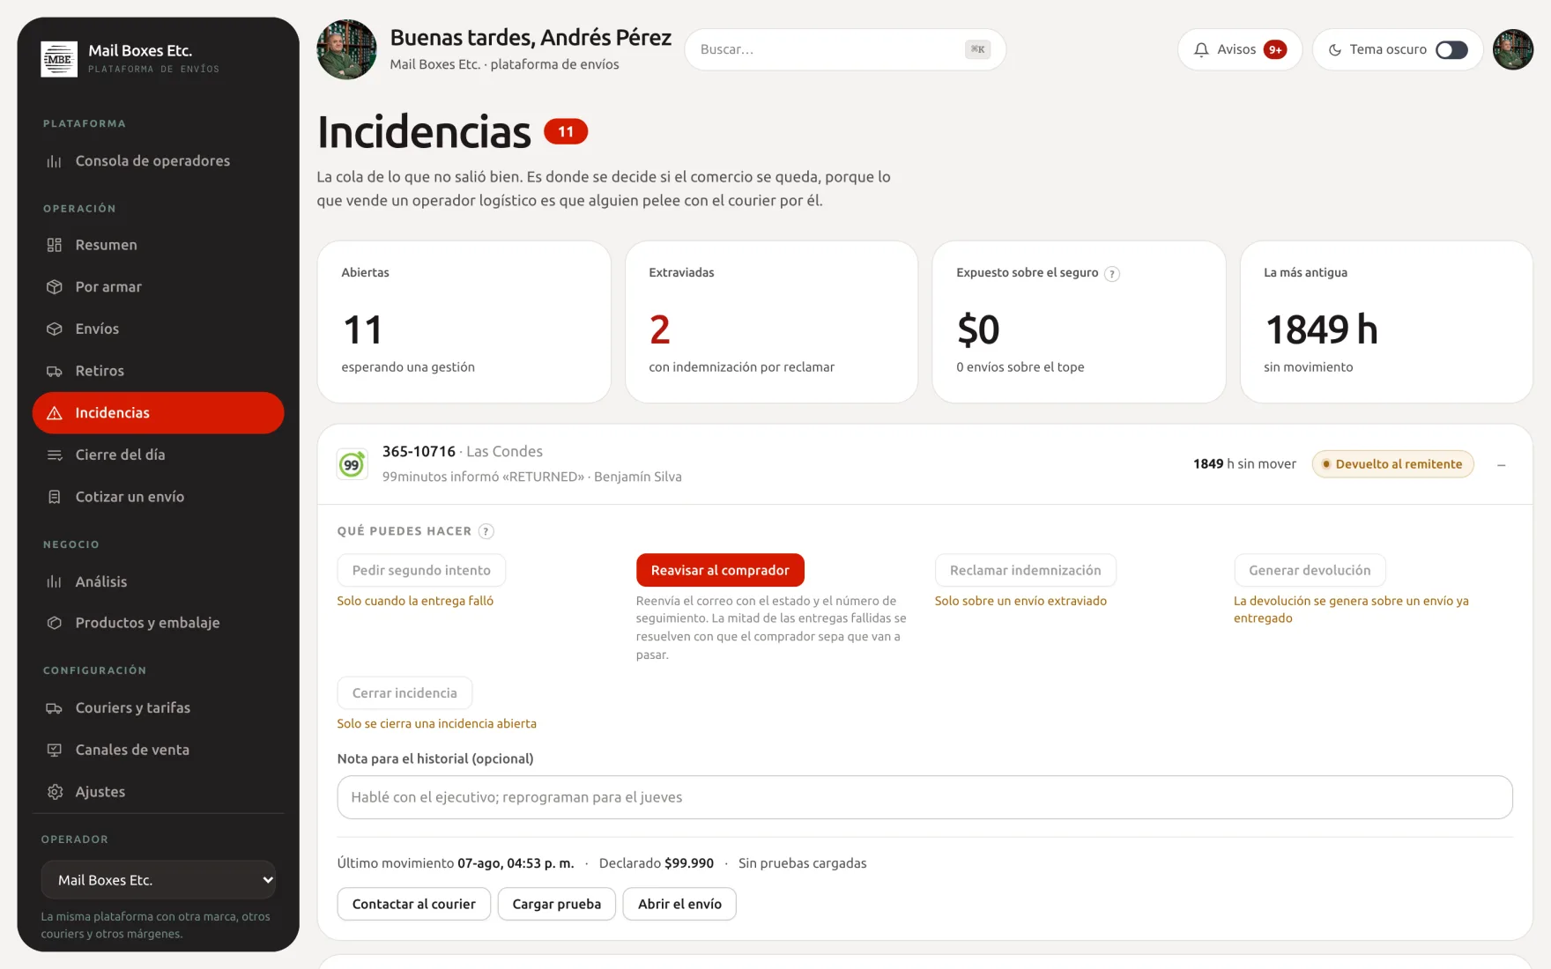Click Abrir el envío button
Viewport: 1551px width, 969px height.
click(679, 904)
